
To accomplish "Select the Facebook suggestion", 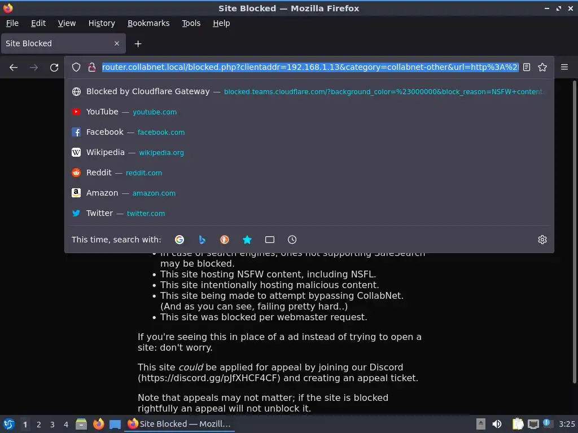I will click(x=309, y=132).
